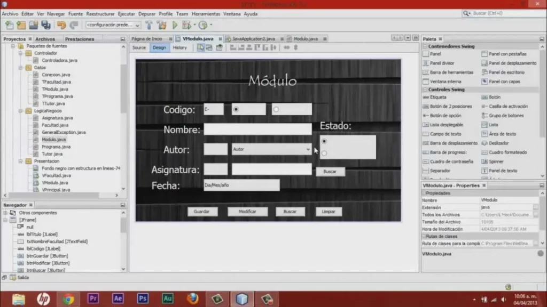The image size is (547, 307).
Task: Select Casilla de activación from the palette
Action: coord(507,107)
